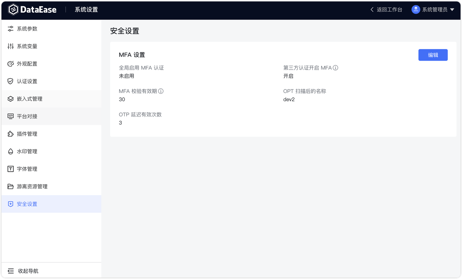The image size is (462, 279).
Task: Click the 游离资源管理 folder icon
Action: click(x=10, y=186)
